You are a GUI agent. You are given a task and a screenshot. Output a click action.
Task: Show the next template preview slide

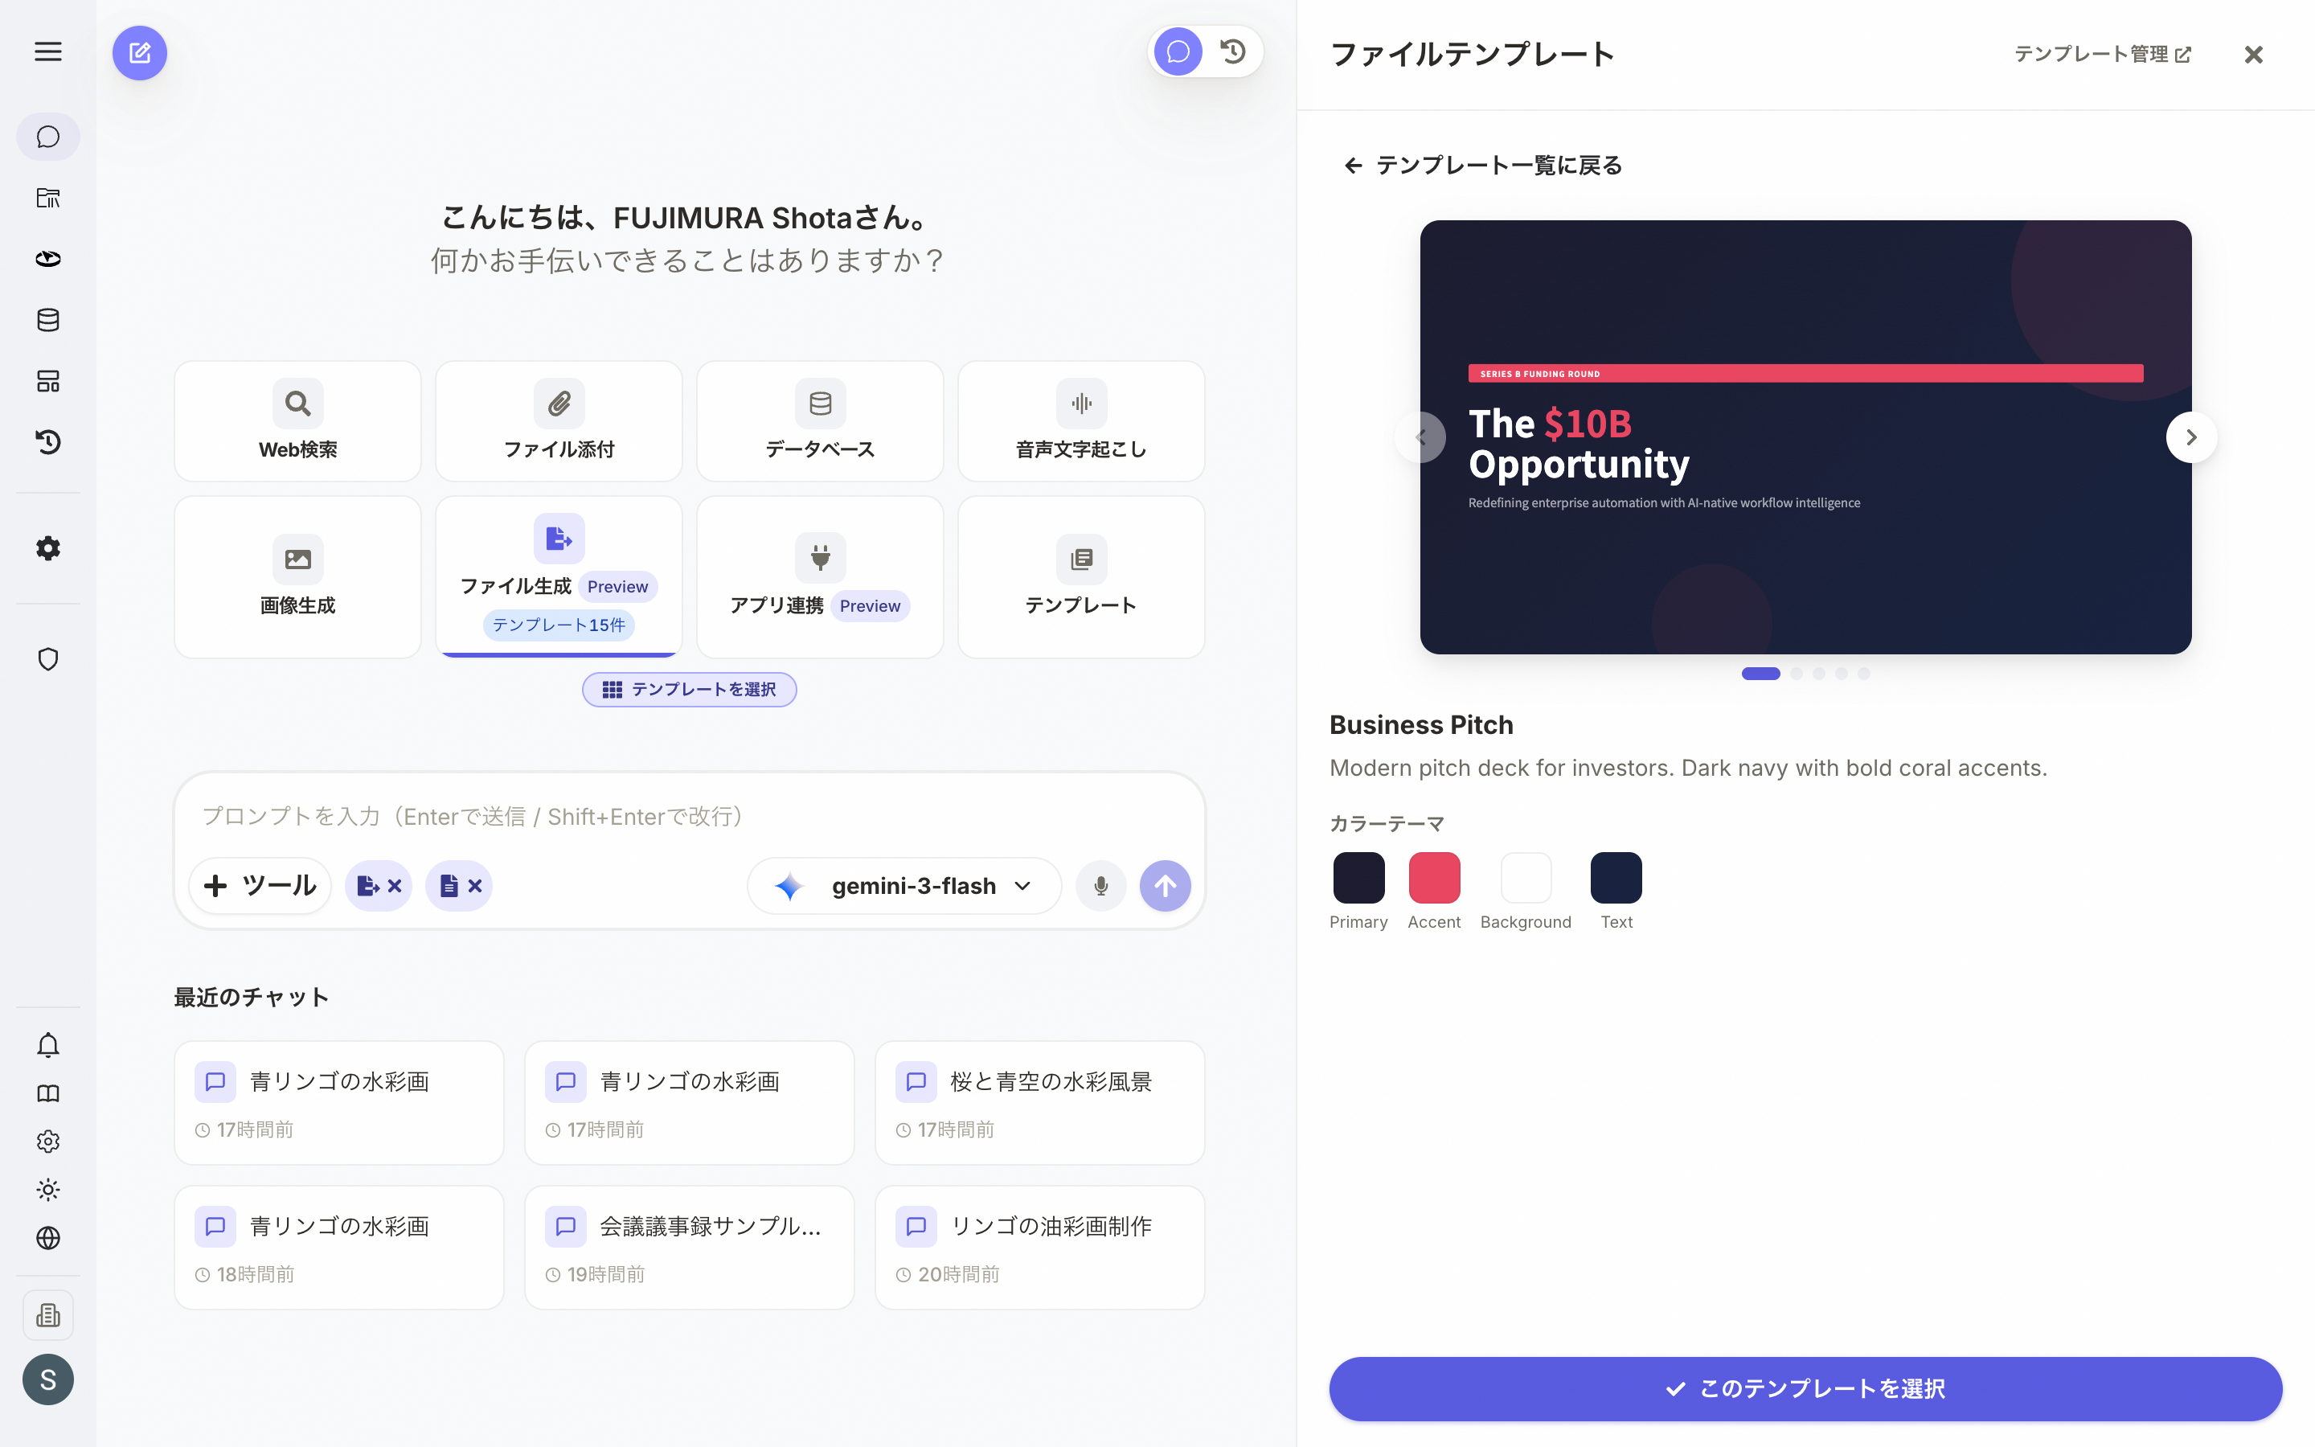coord(2190,437)
